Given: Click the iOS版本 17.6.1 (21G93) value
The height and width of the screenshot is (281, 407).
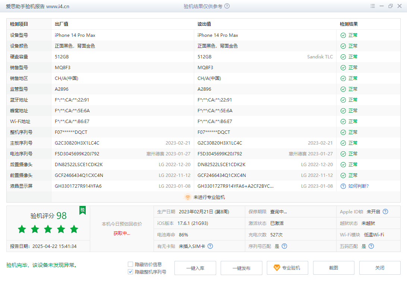Looking at the screenshot, I should click(x=193, y=223).
